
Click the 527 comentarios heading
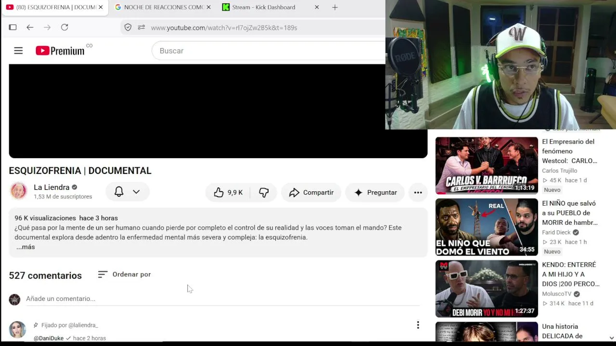[x=45, y=275]
